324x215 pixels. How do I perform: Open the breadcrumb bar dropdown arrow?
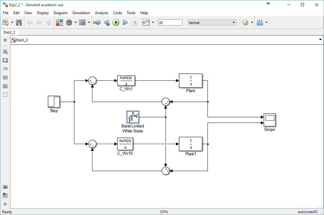tap(320, 39)
